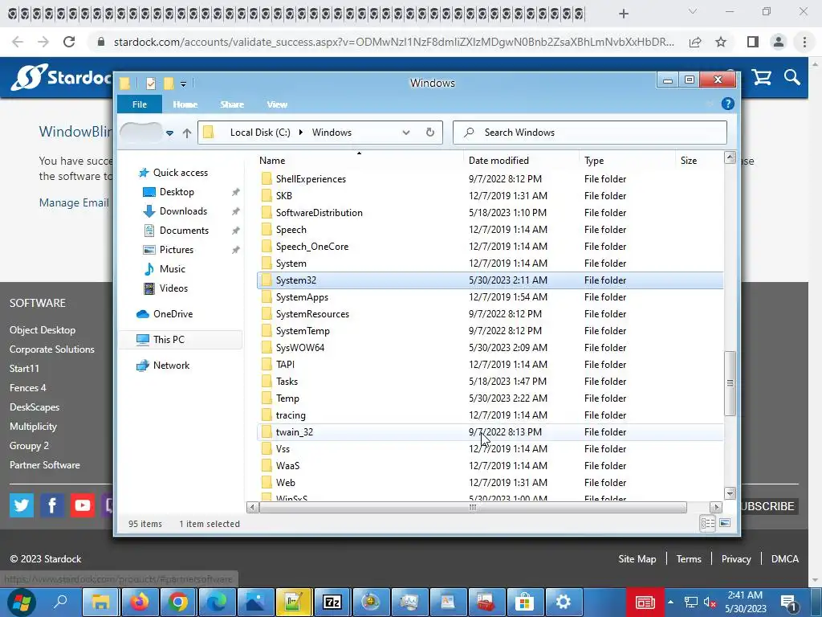This screenshot has width=822, height=617.
Task: Click vertical scrollbar down arrow
Action: coord(730,493)
